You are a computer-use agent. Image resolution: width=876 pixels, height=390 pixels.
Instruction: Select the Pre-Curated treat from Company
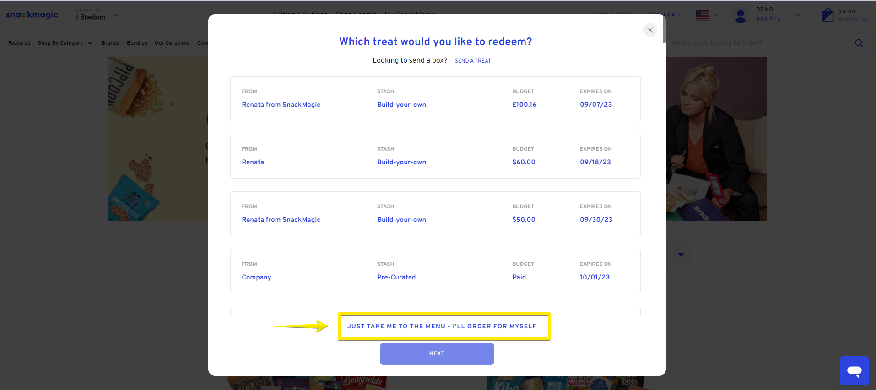(435, 271)
